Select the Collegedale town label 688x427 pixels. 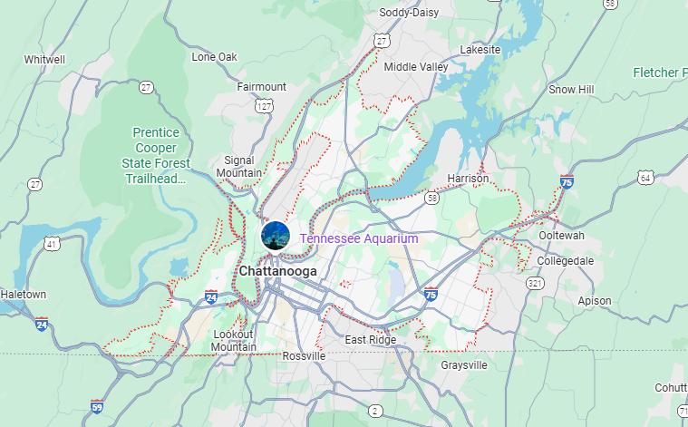click(565, 261)
